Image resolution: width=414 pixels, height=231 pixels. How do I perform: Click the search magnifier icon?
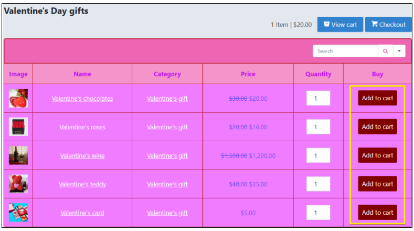[x=386, y=51]
